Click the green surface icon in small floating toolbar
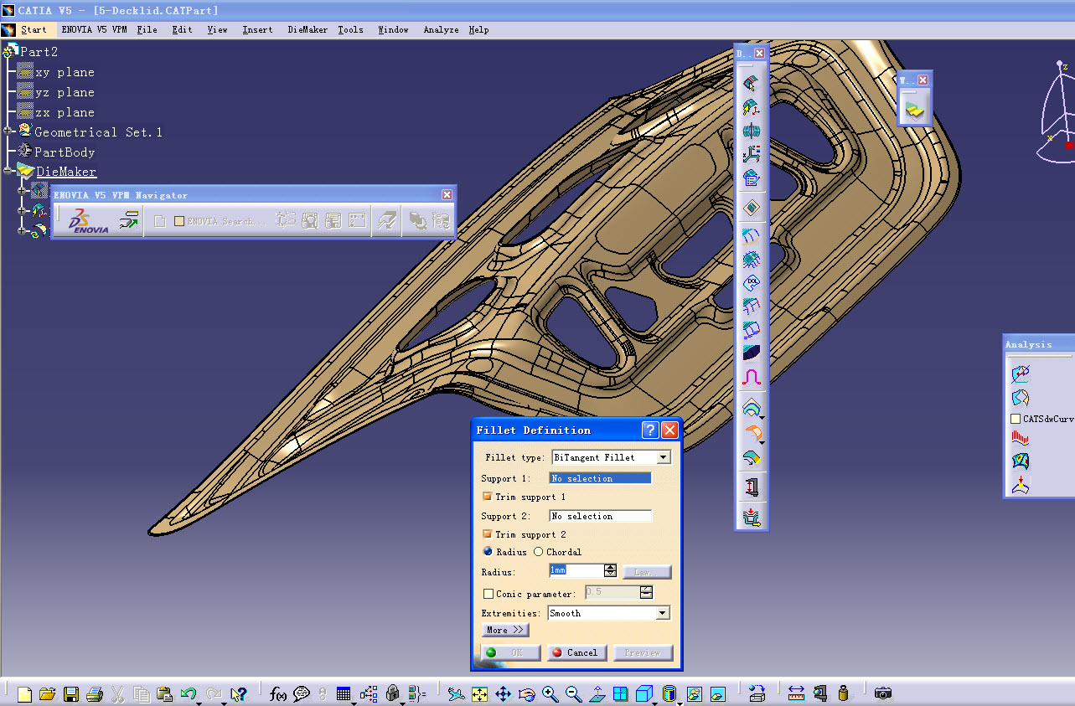This screenshot has width=1075, height=706. [x=914, y=109]
